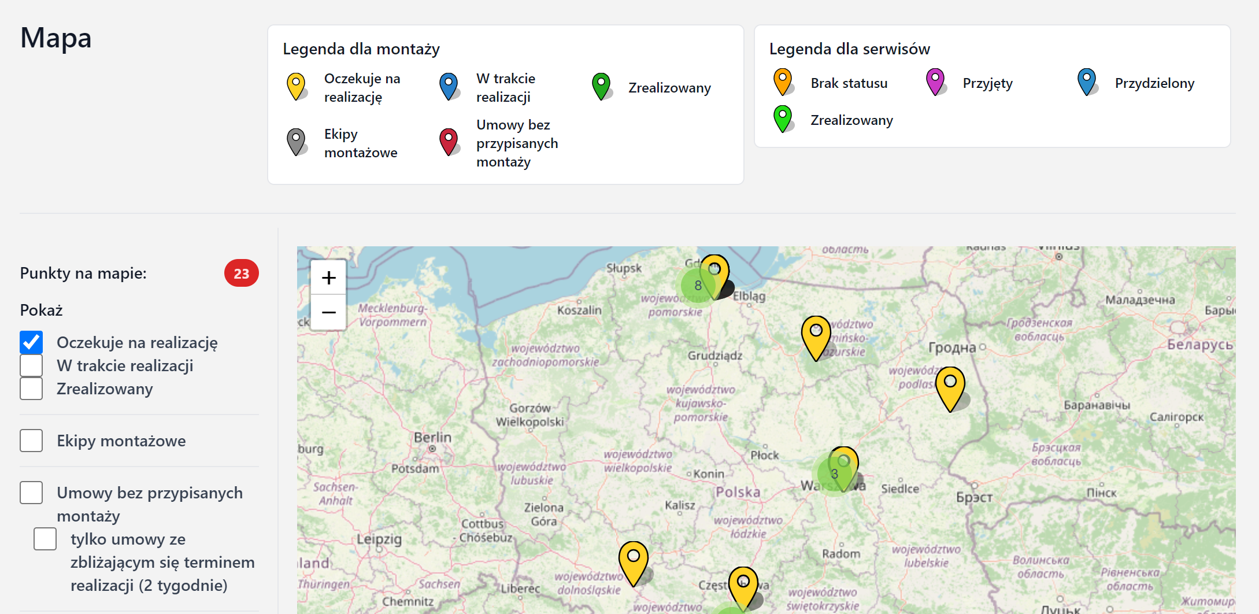
Task: Show Ekipy montażowe on the map
Action: tap(31, 441)
